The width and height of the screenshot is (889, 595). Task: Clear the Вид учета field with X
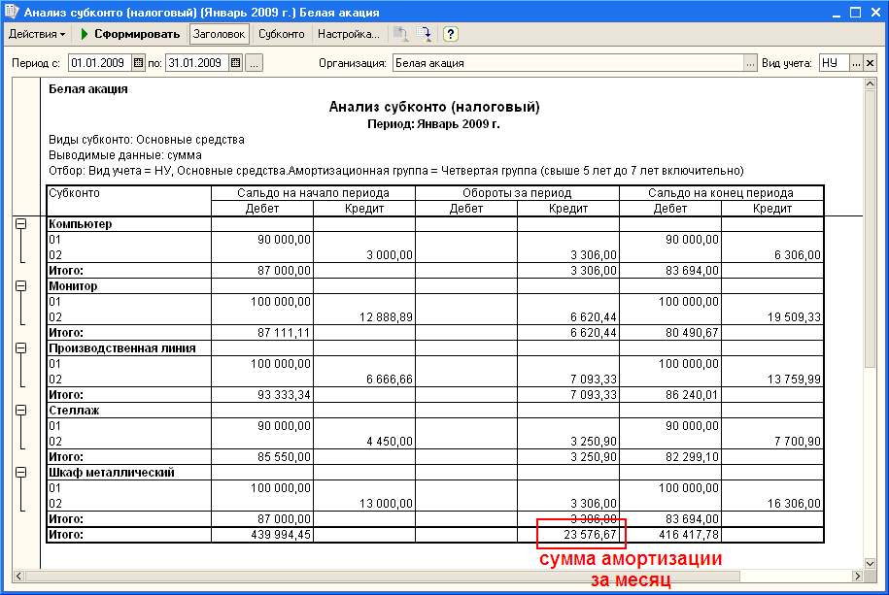click(870, 63)
